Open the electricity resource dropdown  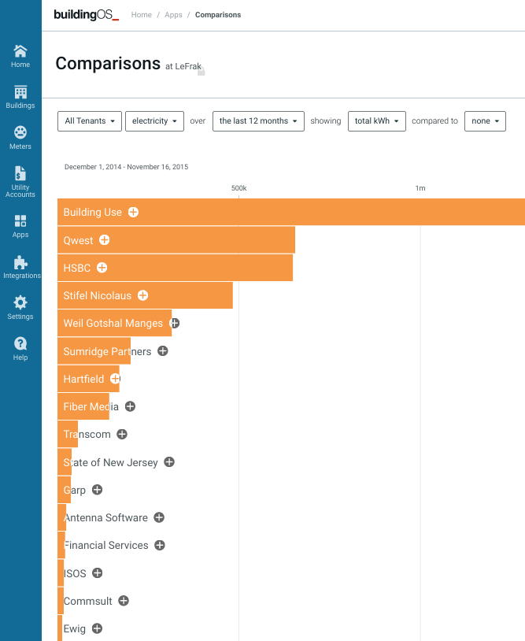(x=154, y=121)
